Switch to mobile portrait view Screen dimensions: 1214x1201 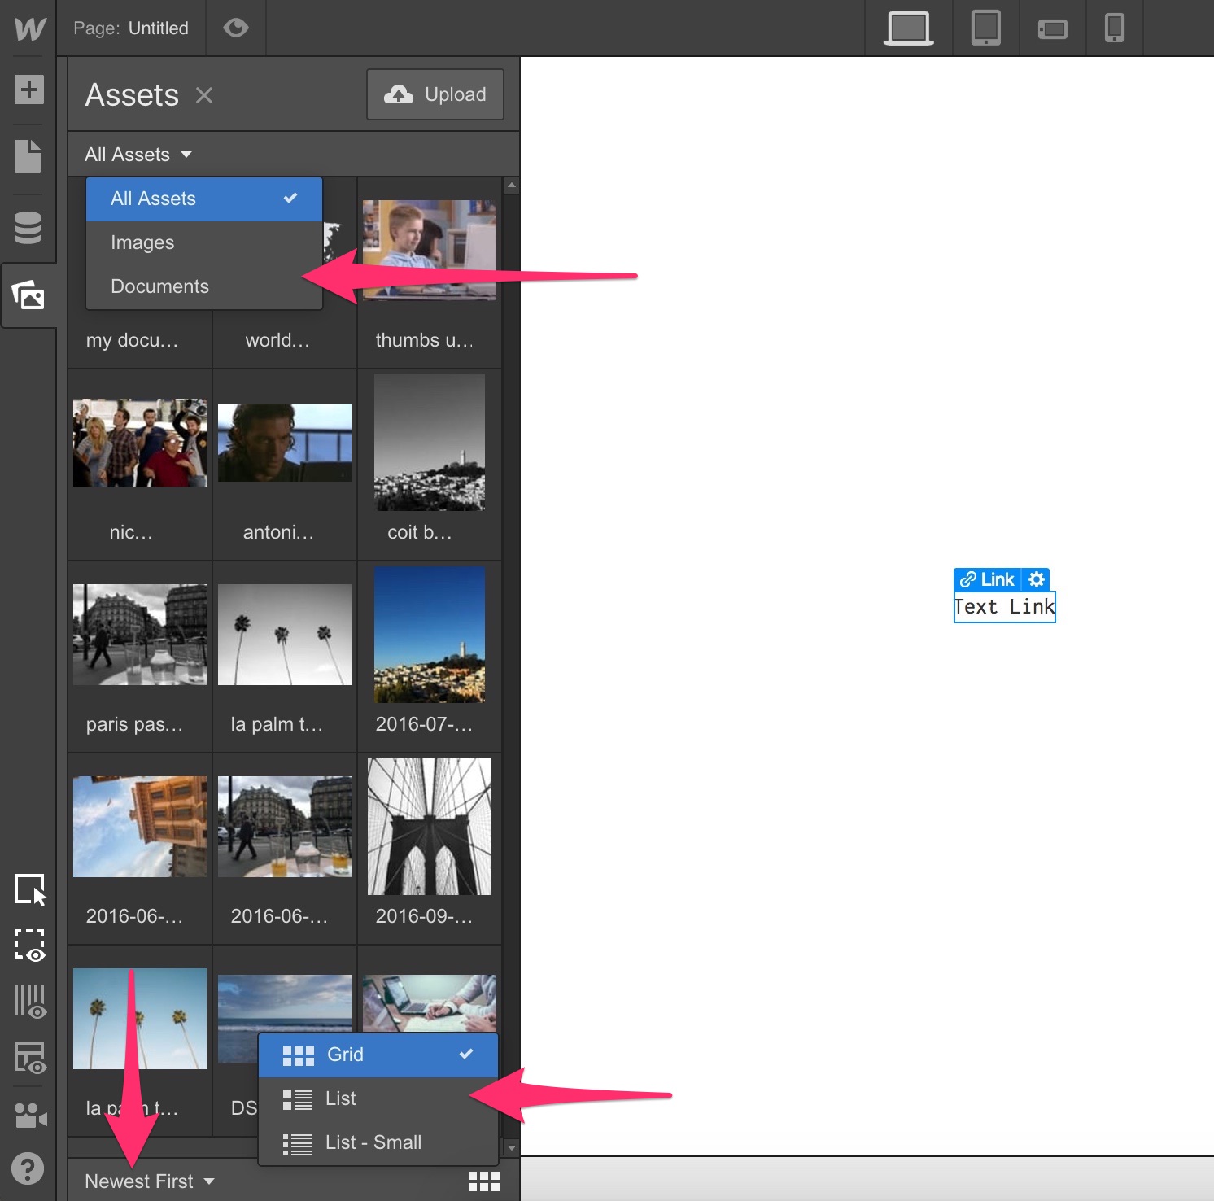pos(1115,28)
